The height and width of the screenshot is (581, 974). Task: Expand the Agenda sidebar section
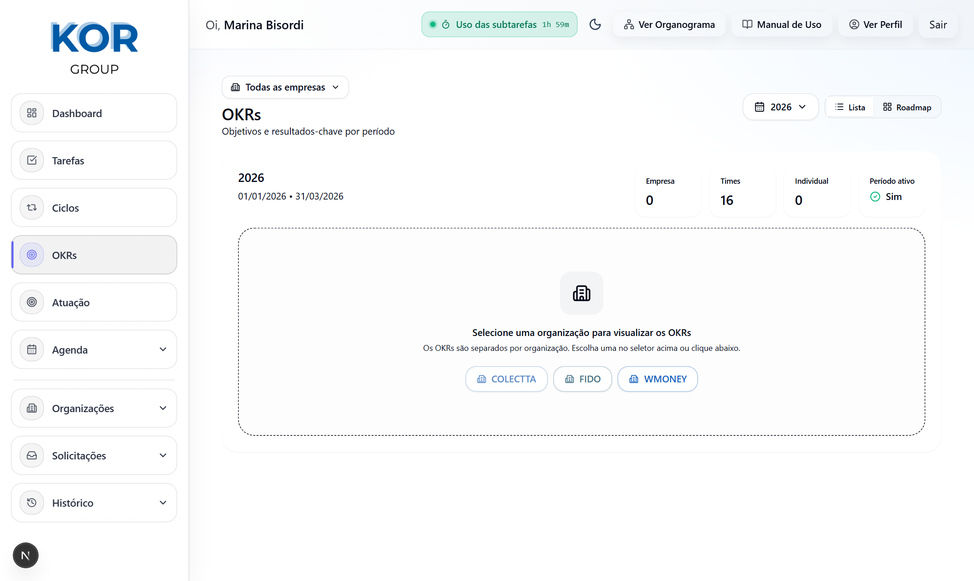pyautogui.click(x=94, y=350)
